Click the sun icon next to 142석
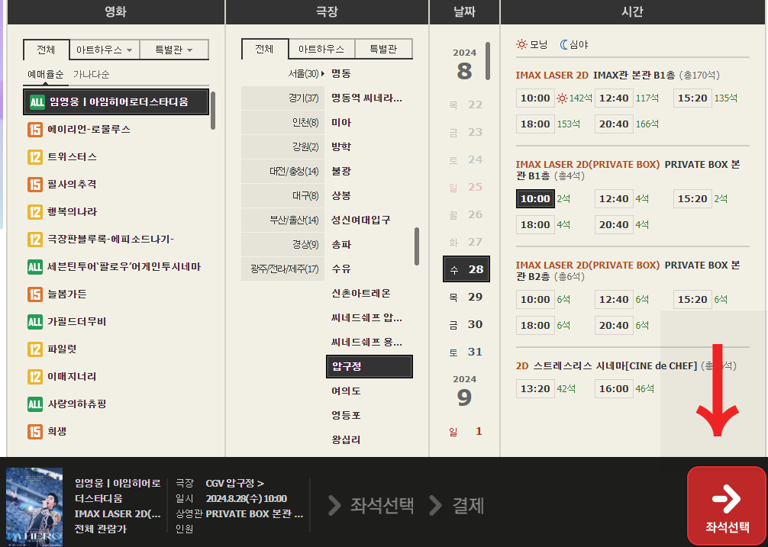This screenshot has width=768, height=547. click(562, 98)
